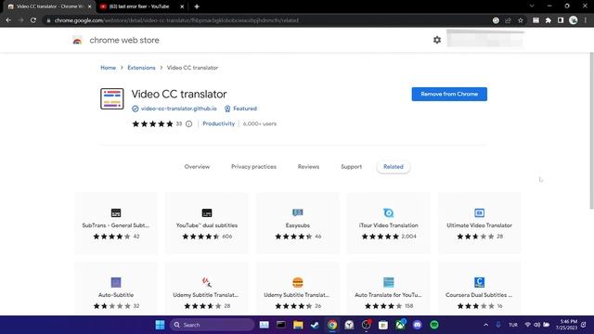Open iTour Video Translation card

point(388,223)
